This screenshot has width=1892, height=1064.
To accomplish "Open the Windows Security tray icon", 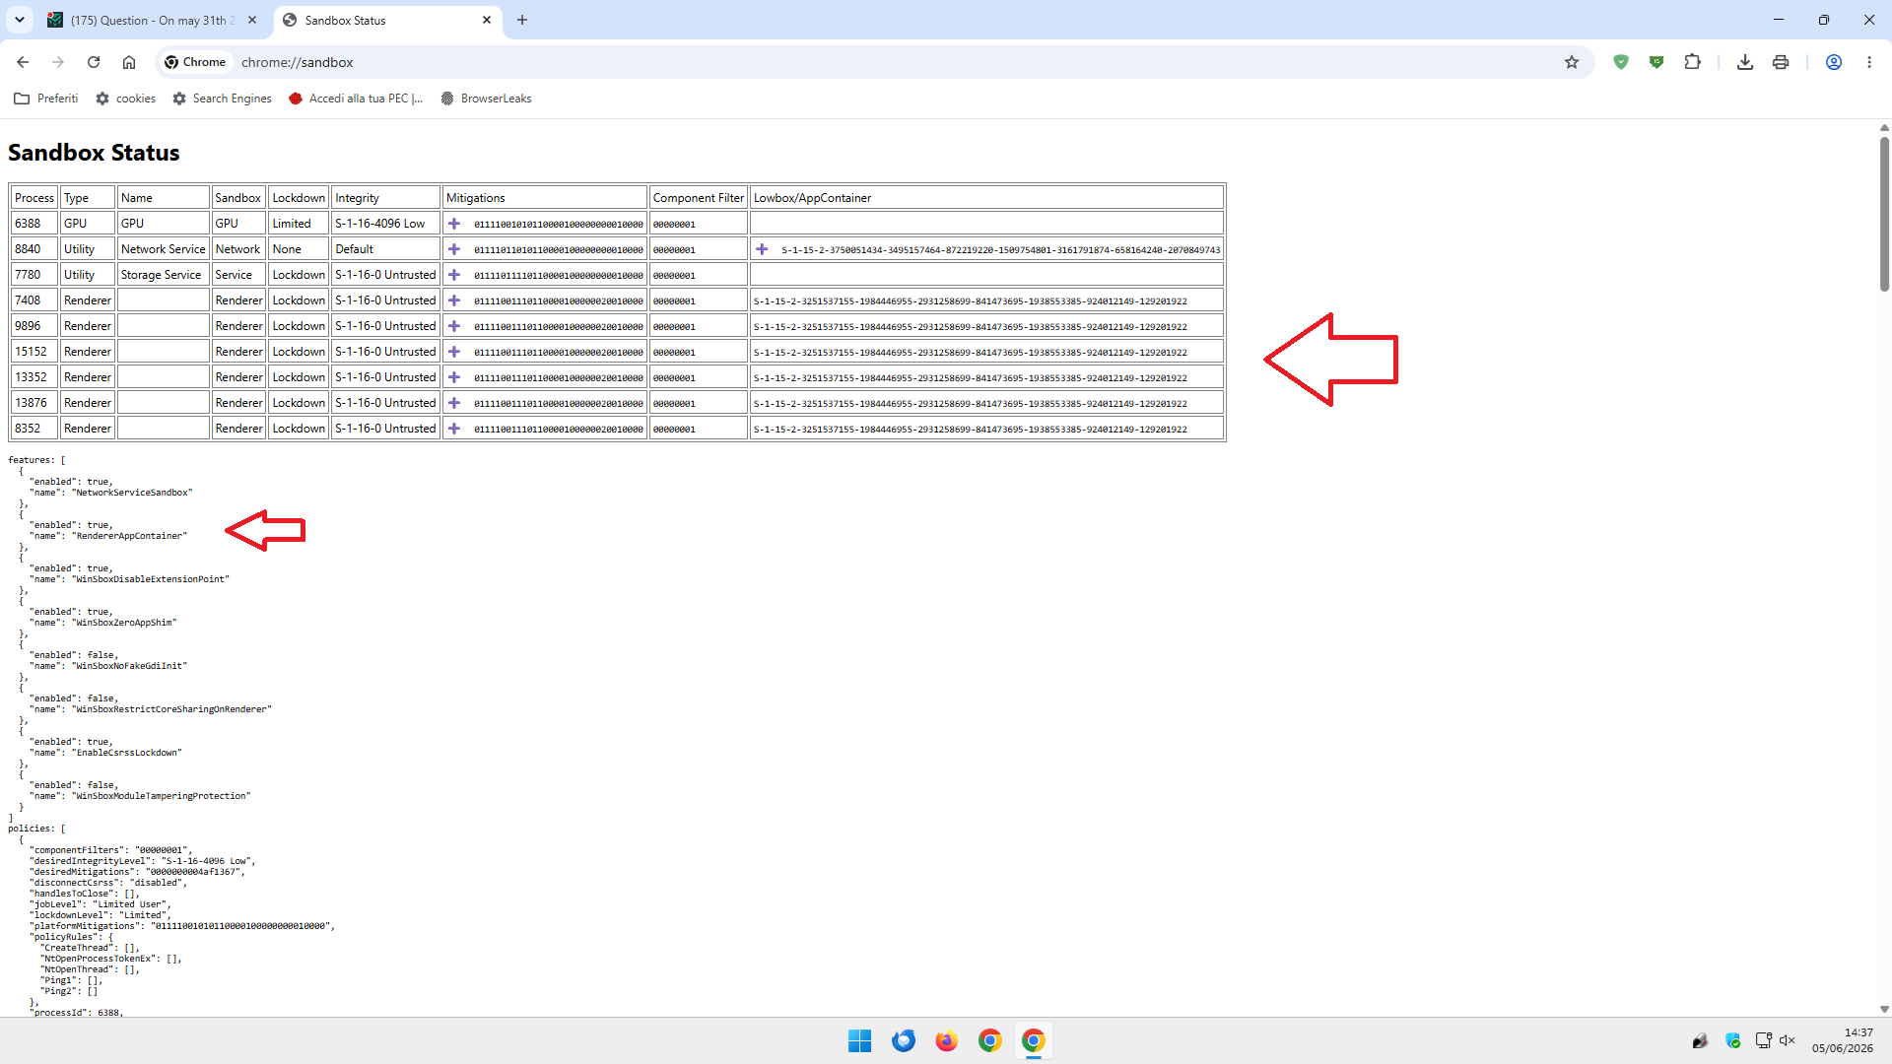I will (x=1733, y=1040).
